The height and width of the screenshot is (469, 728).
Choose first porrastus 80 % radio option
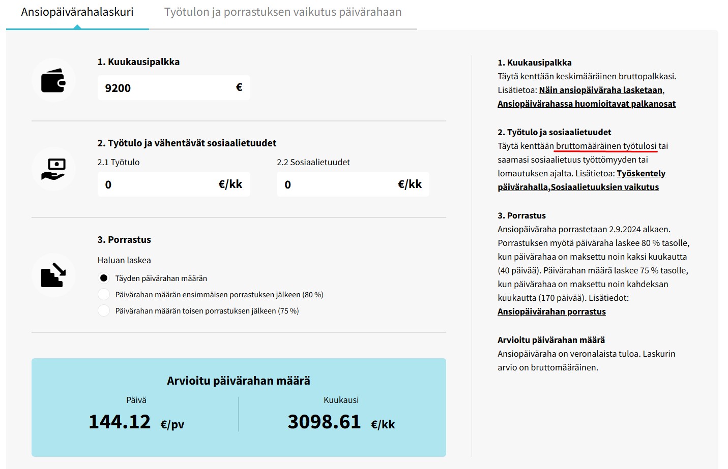pyautogui.click(x=104, y=294)
